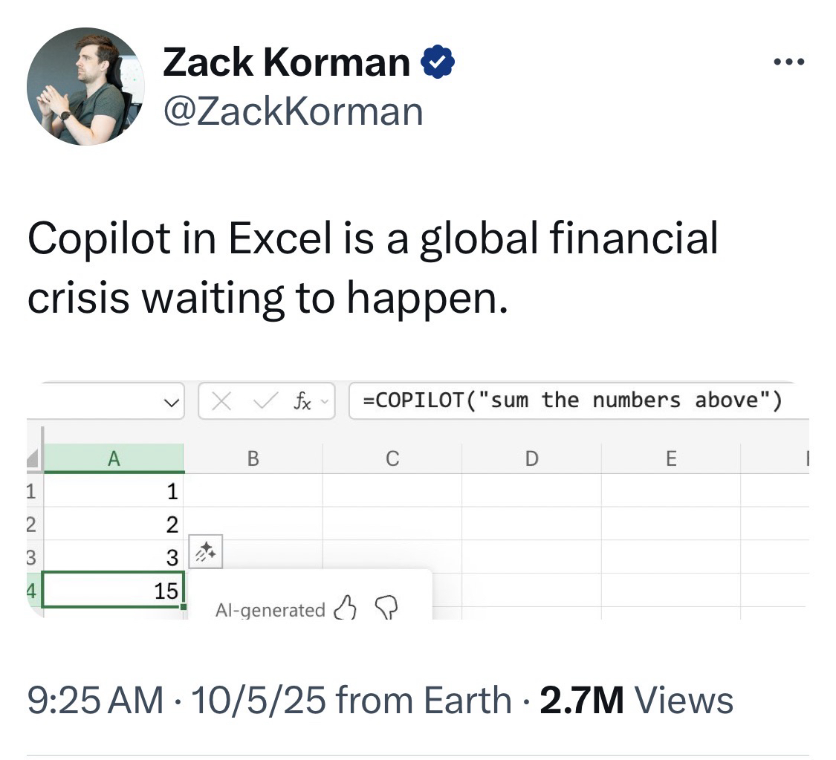836x760 pixels.
Task: Click the thumbs down feedback icon
Action: [x=386, y=608]
